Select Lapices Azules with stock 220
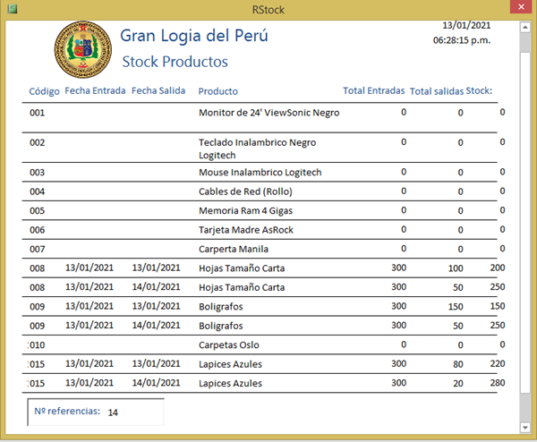 click(231, 364)
